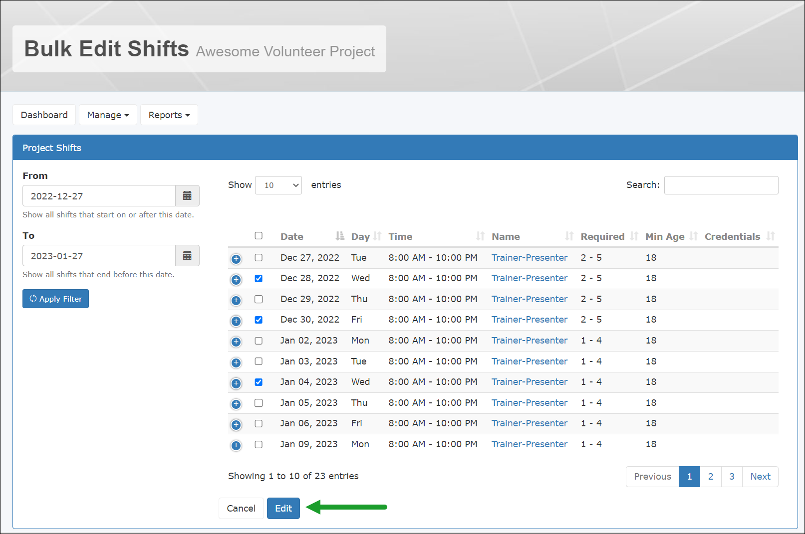Open the To date calendar picker
Screen dimensions: 805x534
187,256
